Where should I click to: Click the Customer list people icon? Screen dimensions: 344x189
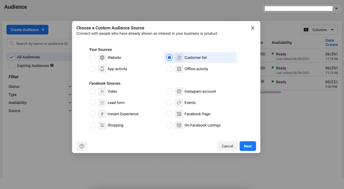179,58
